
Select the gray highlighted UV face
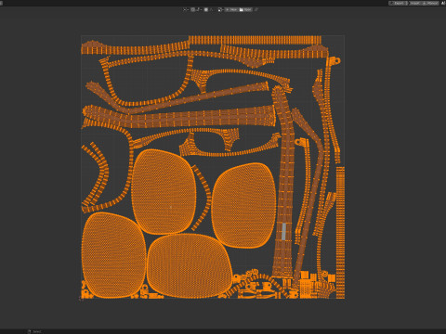[x=283, y=231]
